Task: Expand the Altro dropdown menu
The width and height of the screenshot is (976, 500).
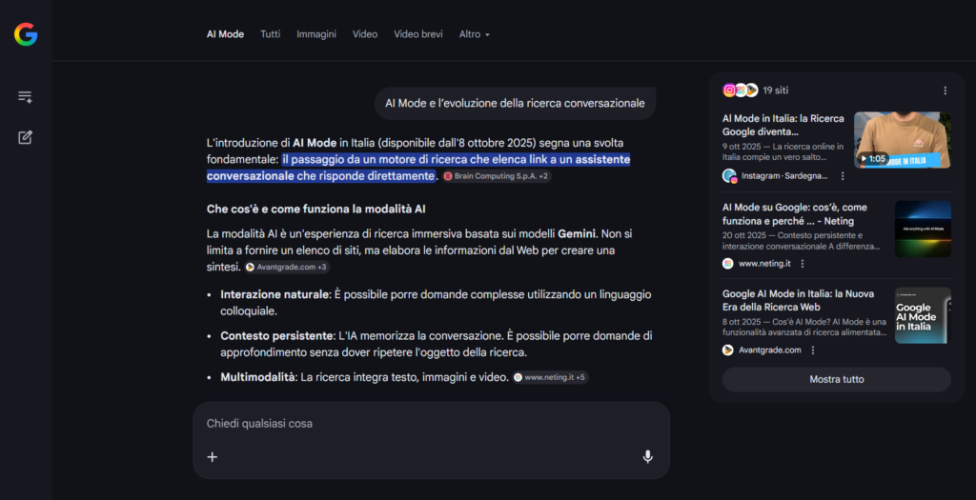Action: click(475, 34)
